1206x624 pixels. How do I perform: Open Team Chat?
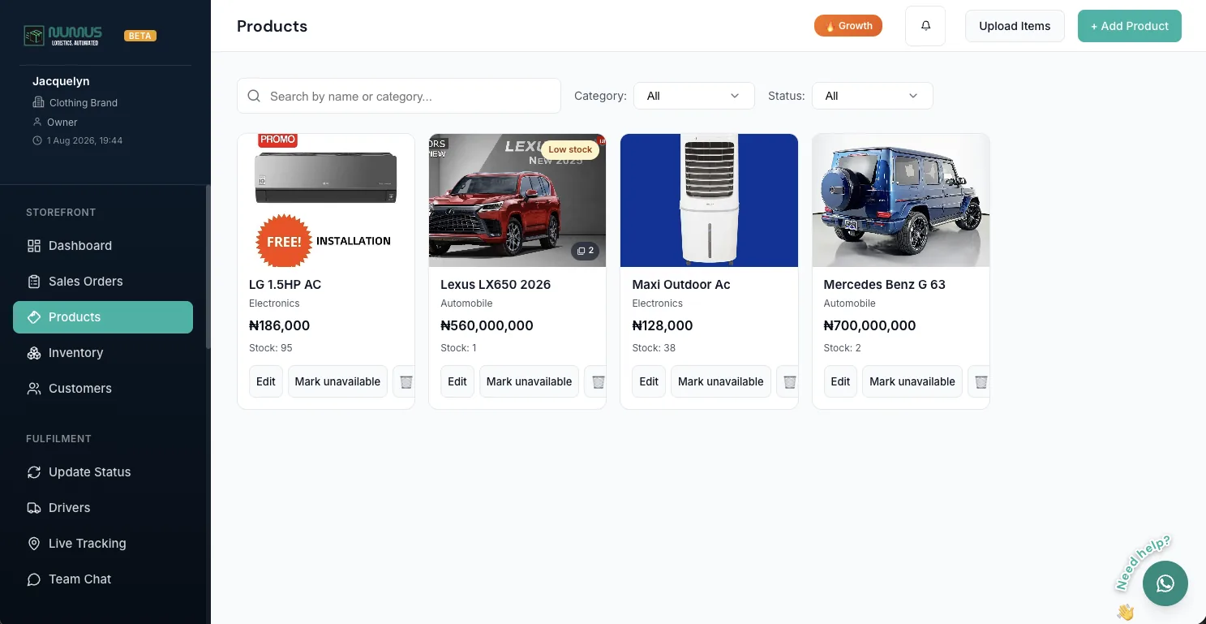coord(103,579)
